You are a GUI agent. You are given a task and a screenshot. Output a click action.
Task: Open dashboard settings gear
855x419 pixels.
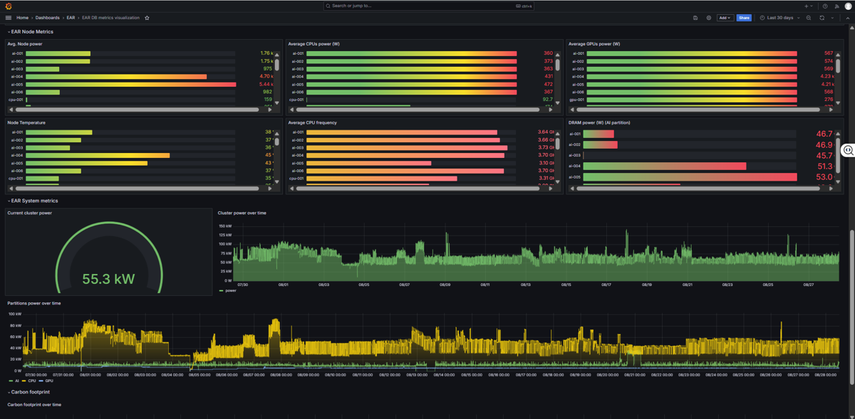point(708,18)
